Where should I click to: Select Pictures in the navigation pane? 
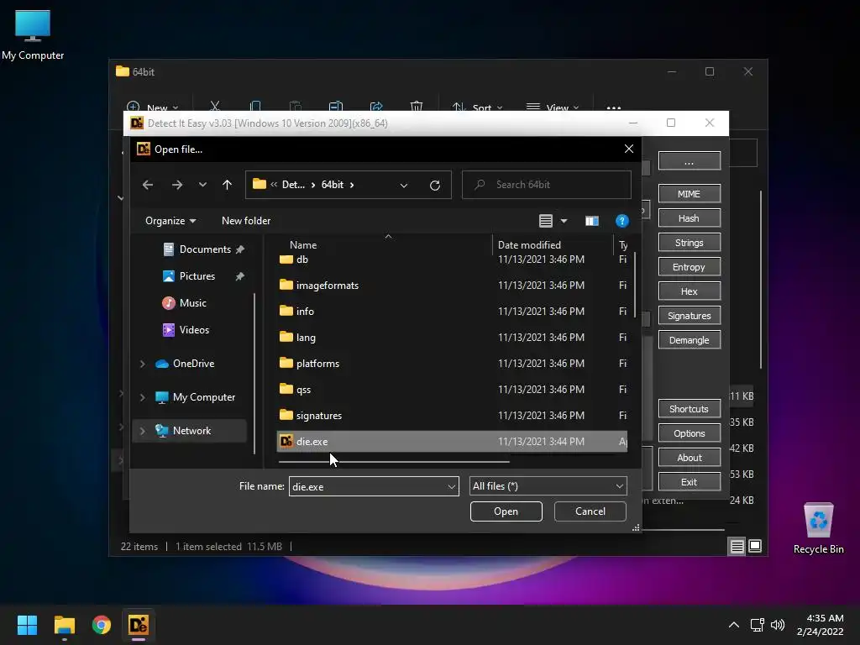point(197,275)
